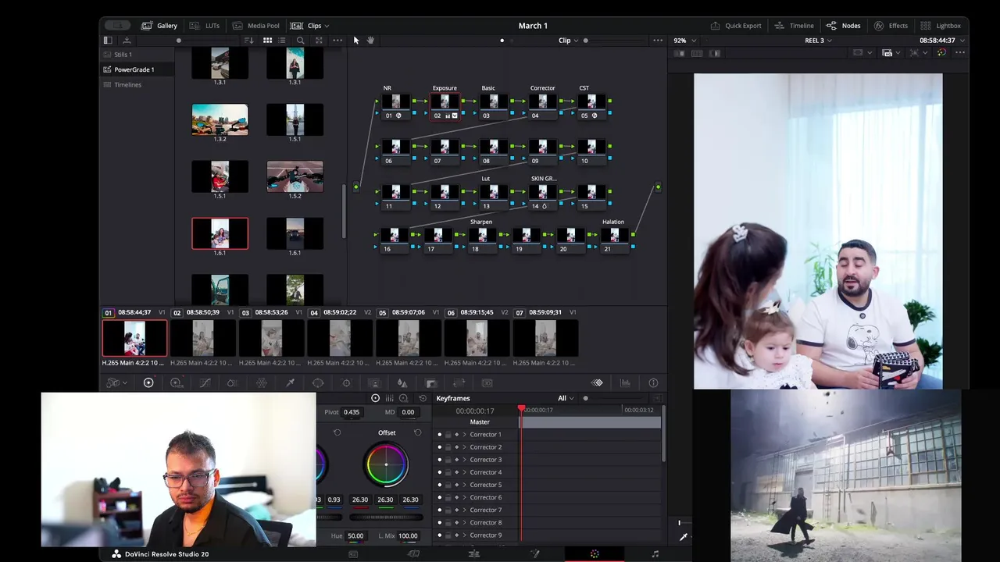1000x562 pixels.
Task: Open the Lightbox view
Action: coord(941,26)
